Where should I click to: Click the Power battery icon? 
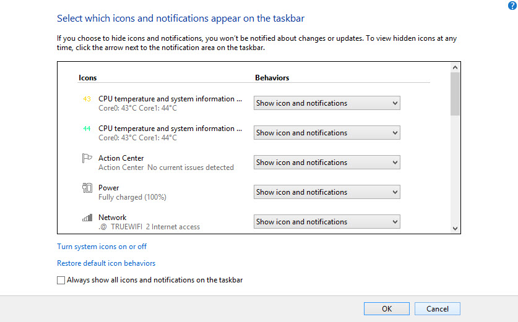coord(87,188)
